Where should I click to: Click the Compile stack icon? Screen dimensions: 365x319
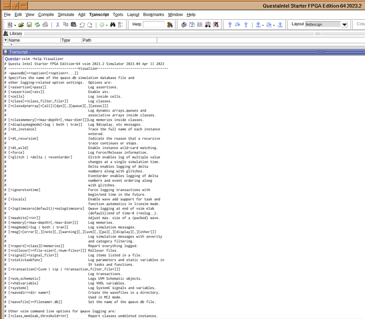[184, 25]
